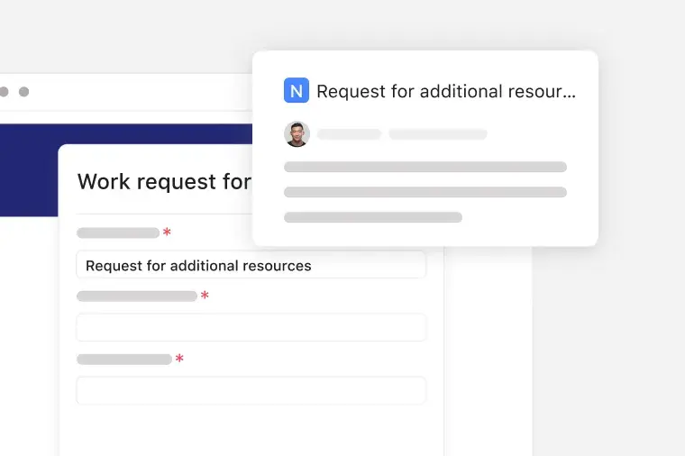Image resolution: width=685 pixels, height=456 pixels.
Task: Click the second empty required input field
Action: click(x=251, y=328)
